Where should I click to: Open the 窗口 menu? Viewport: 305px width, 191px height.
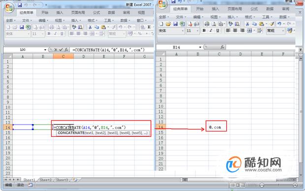[141, 20]
